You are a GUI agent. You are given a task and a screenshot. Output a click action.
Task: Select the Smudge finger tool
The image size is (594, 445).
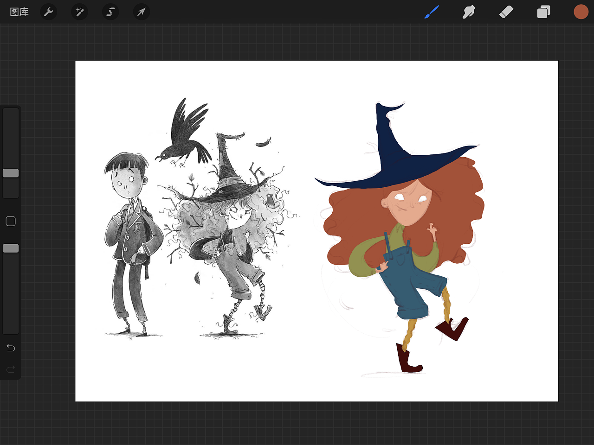point(469,12)
